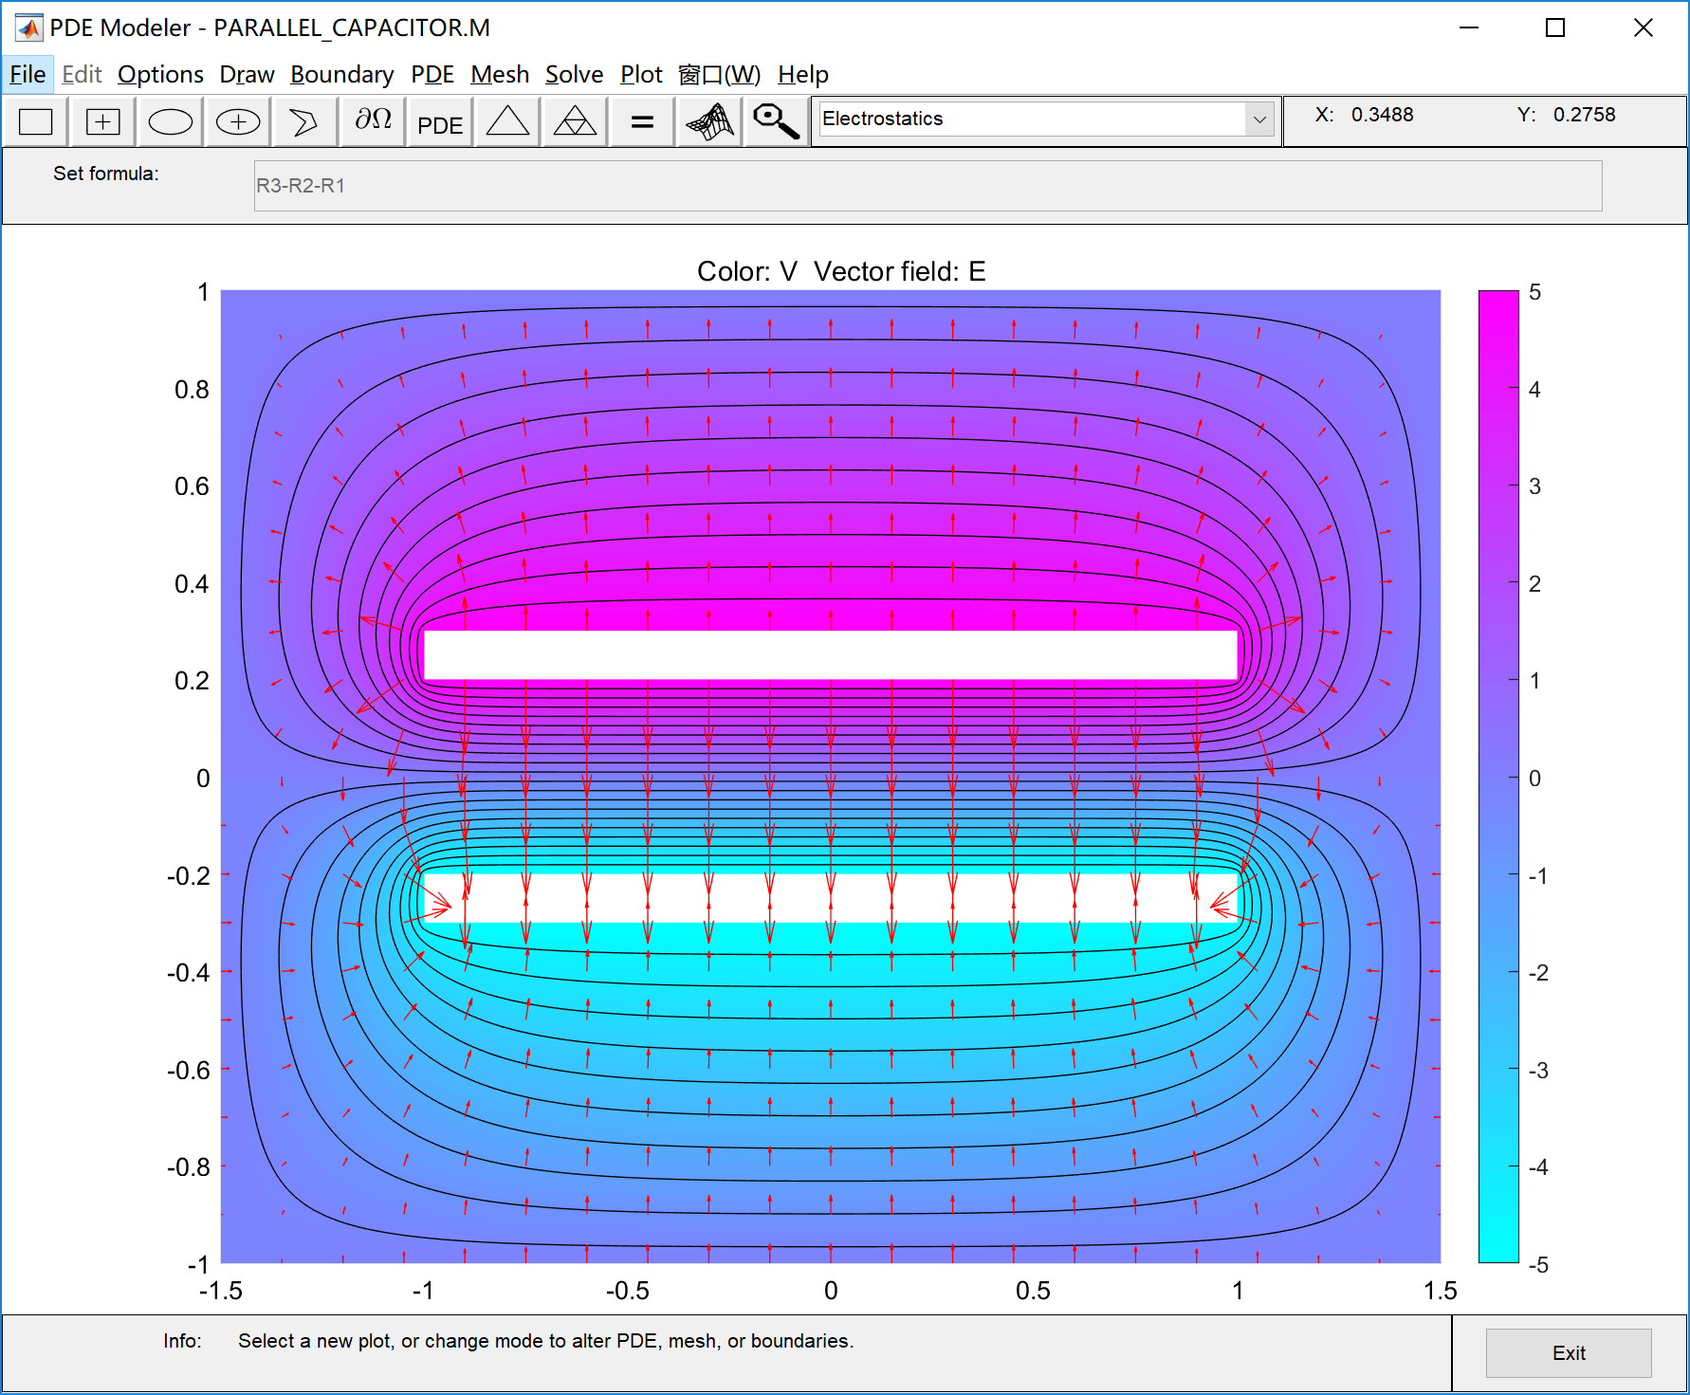Enter boundary mode with the ∂Ω icon
This screenshot has height=1395, width=1690.
tap(372, 121)
